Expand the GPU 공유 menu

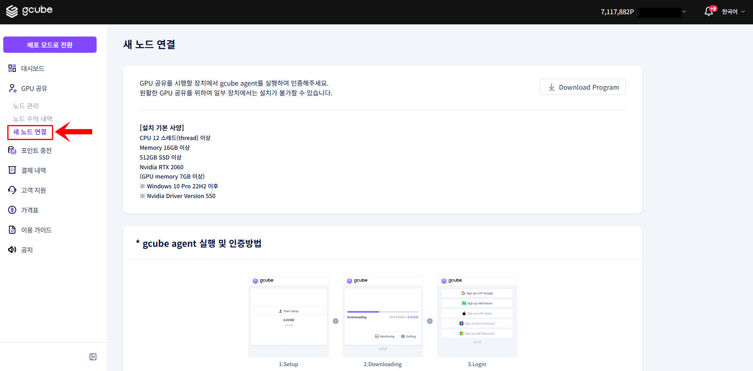click(x=34, y=88)
